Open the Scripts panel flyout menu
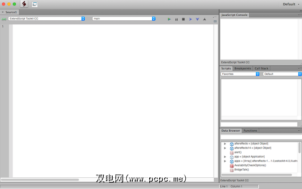This screenshot has width=302, height=189. coord(299,69)
